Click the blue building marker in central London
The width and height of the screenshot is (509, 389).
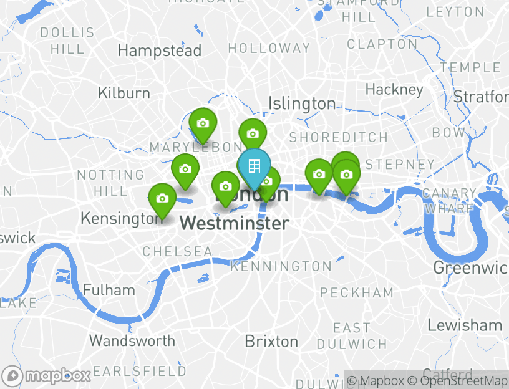pyautogui.click(x=254, y=168)
